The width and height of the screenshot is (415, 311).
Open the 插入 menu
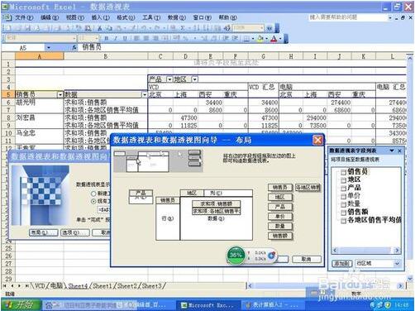[101, 17]
